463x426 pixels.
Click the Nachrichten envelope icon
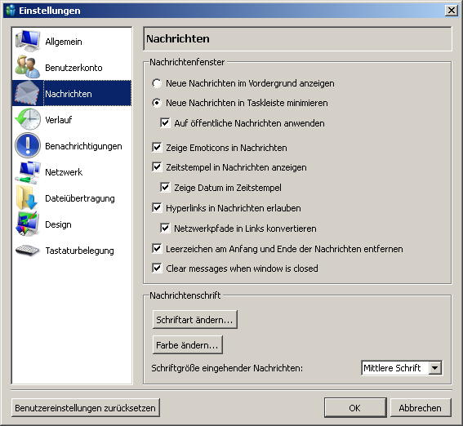pyautogui.click(x=28, y=94)
